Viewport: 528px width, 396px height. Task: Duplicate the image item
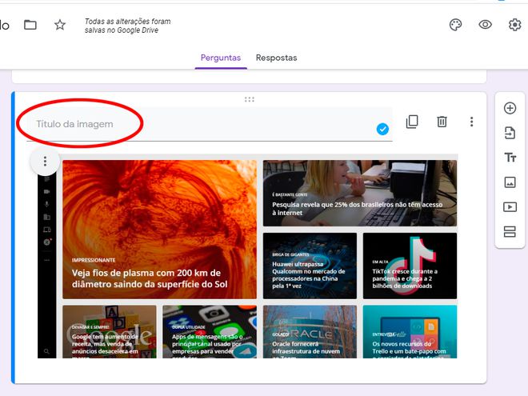412,122
